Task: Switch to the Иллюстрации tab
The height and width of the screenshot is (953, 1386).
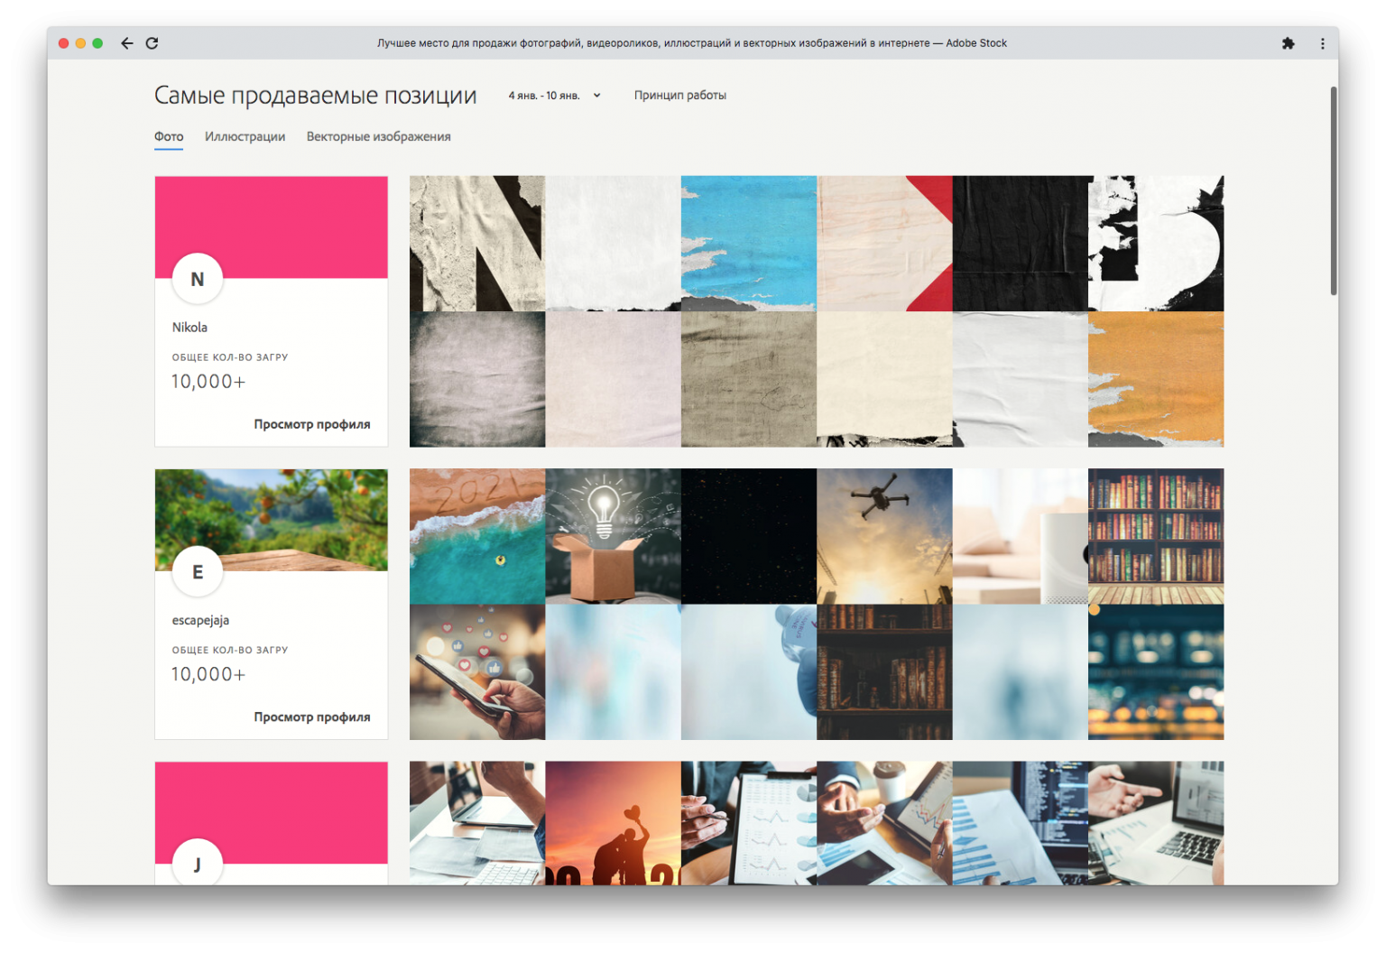Action: [245, 137]
